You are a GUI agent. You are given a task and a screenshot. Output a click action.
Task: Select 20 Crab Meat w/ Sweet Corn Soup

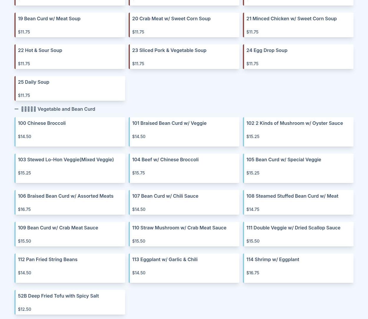click(x=184, y=25)
